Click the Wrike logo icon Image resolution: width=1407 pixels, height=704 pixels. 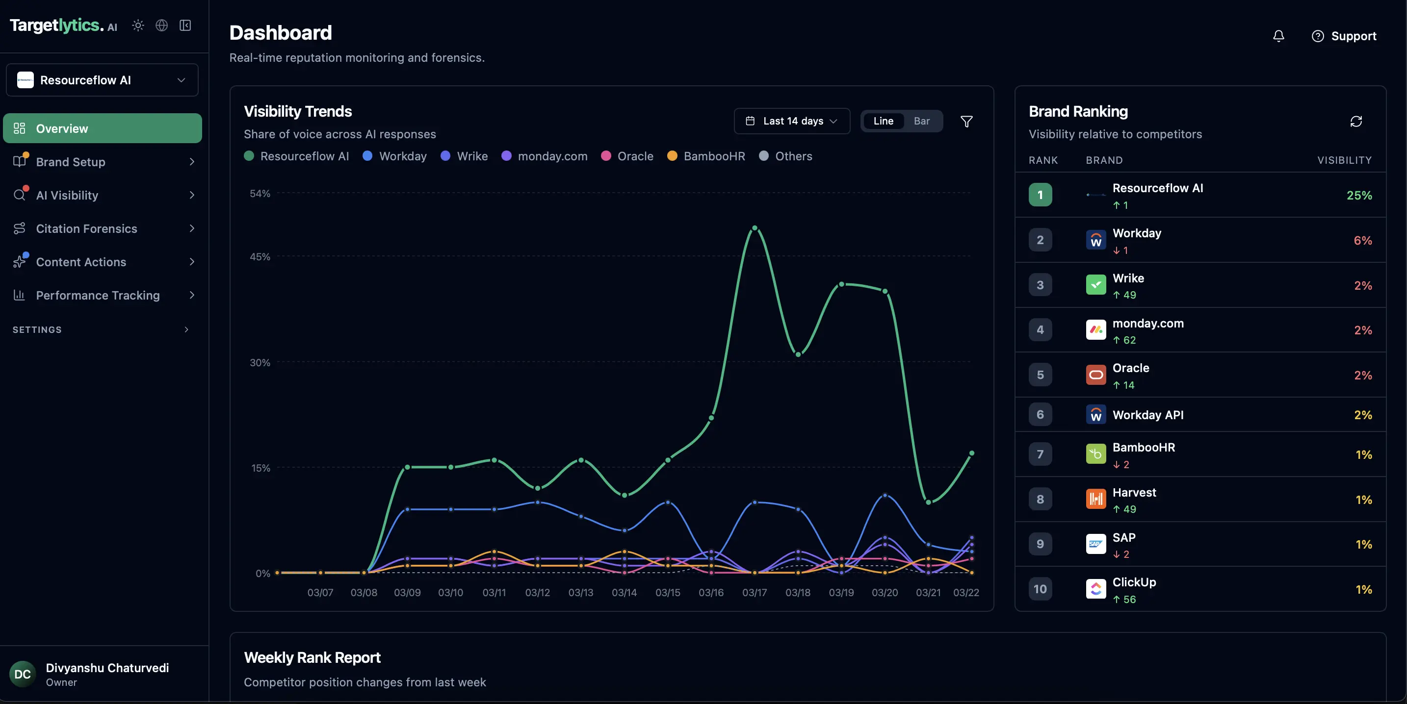coord(1095,285)
